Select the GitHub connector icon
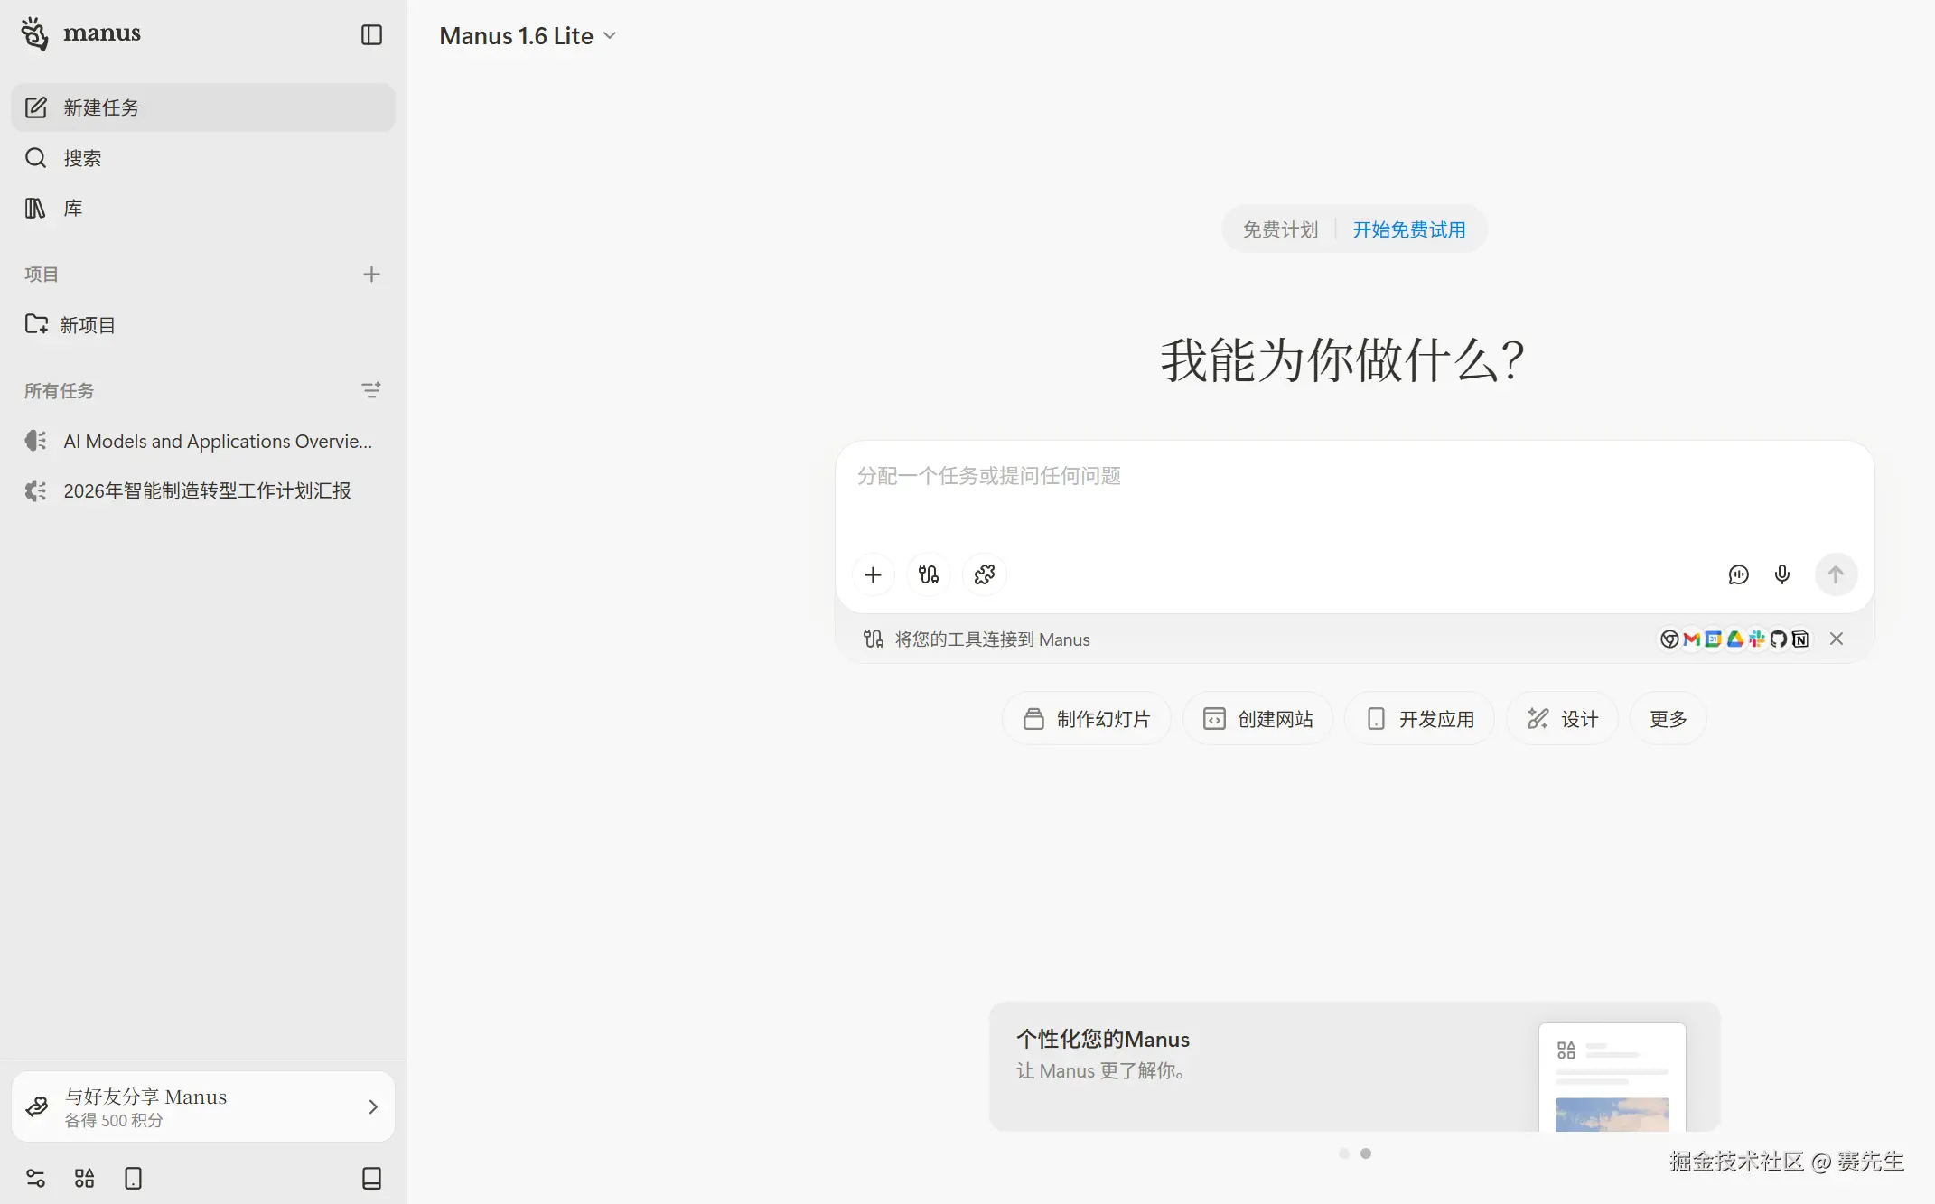This screenshot has width=1935, height=1204. pos(1779,639)
